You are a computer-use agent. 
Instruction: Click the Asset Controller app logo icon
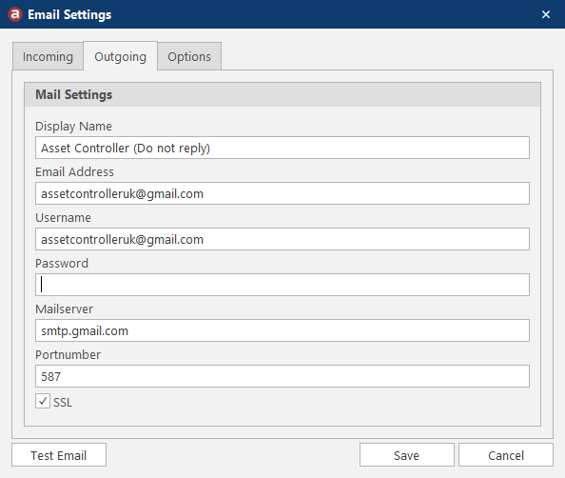tap(15, 14)
